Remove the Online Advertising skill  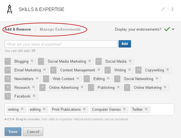(82, 87)
